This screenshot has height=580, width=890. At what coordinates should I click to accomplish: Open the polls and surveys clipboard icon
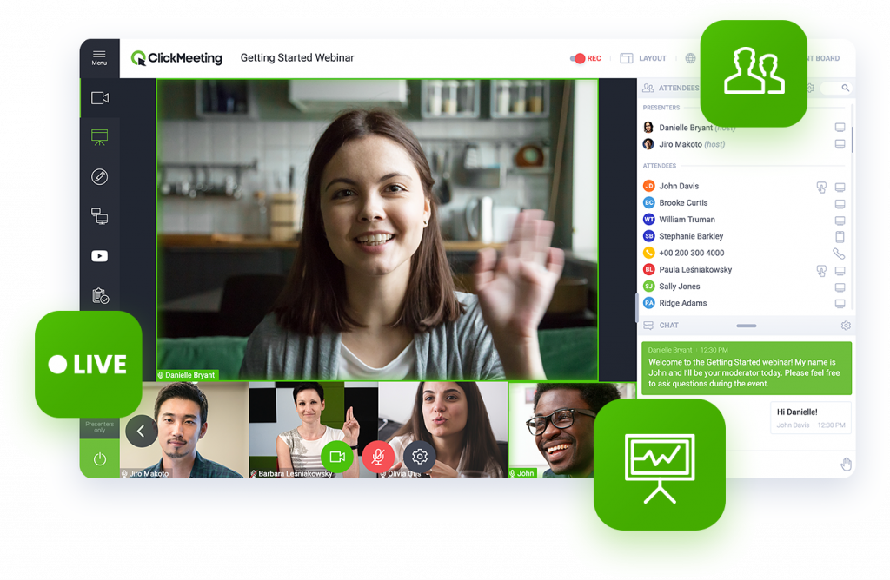(100, 296)
